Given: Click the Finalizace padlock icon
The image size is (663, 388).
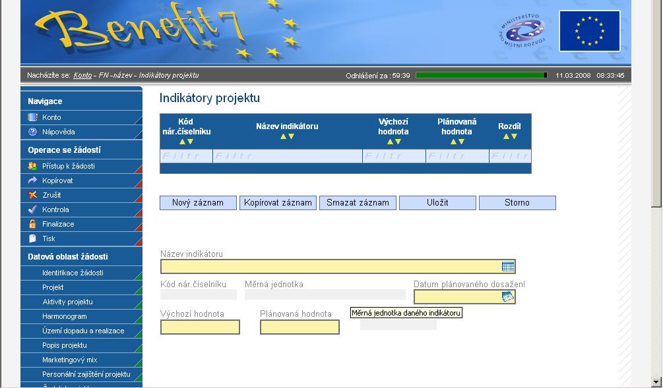Looking at the screenshot, I should click(32, 224).
